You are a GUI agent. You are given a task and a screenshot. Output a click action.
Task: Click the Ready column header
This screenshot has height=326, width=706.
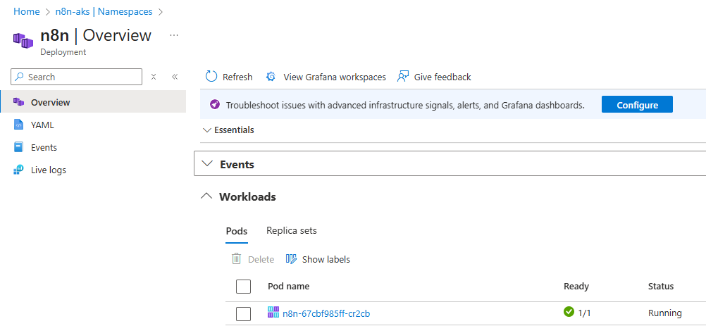(576, 286)
